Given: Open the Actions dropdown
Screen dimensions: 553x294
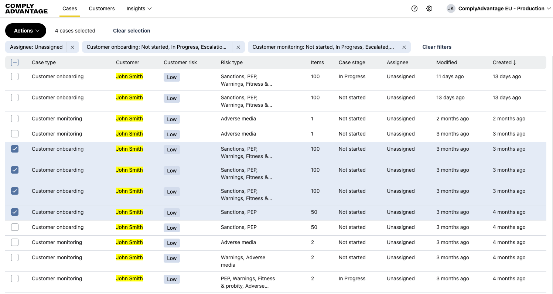Looking at the screenshot, I should (25, 31).
